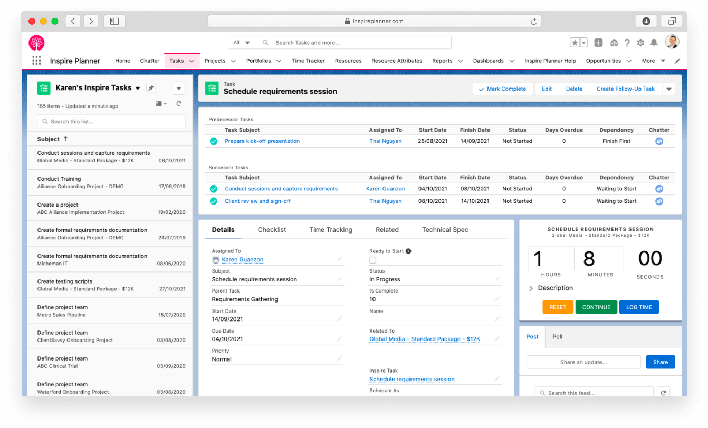Click the Search this list field

(111, 122)
